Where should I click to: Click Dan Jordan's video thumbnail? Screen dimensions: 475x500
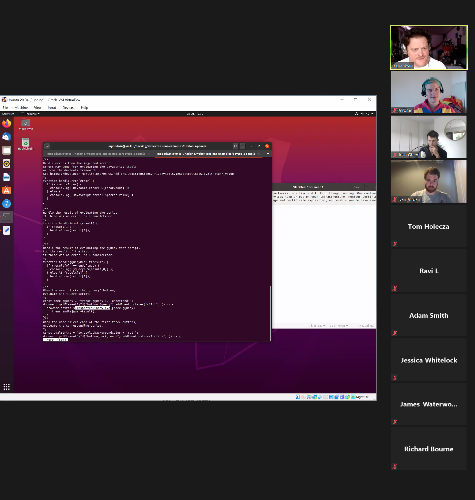point(429,181)
